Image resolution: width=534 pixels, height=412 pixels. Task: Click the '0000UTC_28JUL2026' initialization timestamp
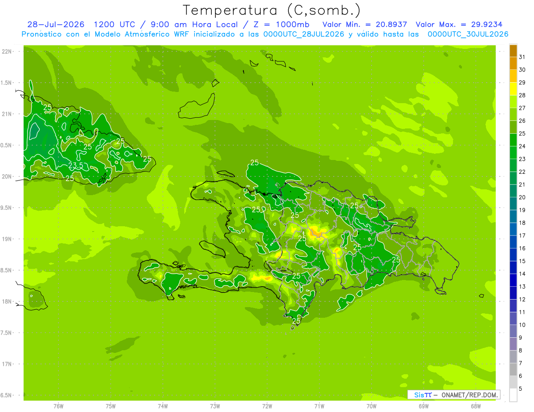click(x=303, y=34)
